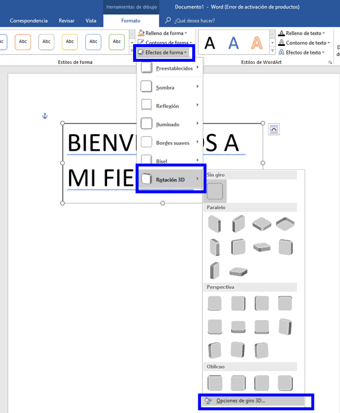Switch to the Revisar tab
This screenshot has height=413, width=340.
click(66, 20)
